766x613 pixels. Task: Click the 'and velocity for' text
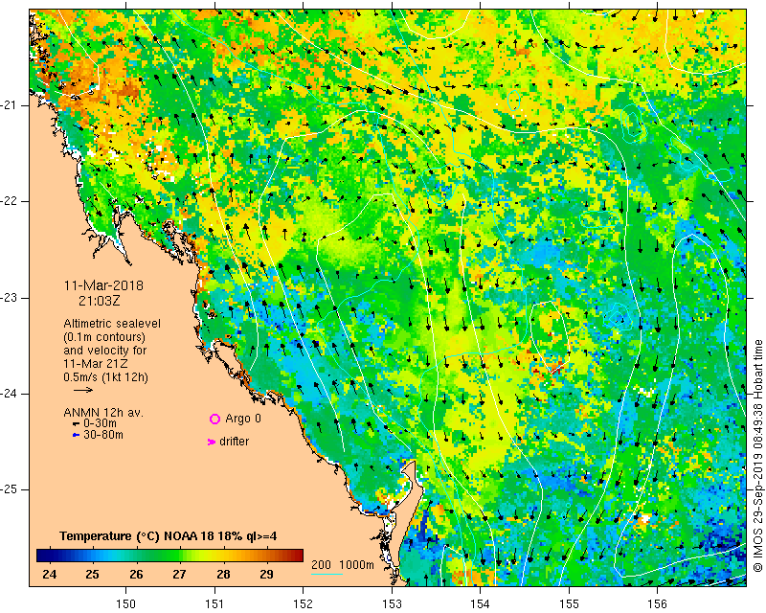coord(105,351)
